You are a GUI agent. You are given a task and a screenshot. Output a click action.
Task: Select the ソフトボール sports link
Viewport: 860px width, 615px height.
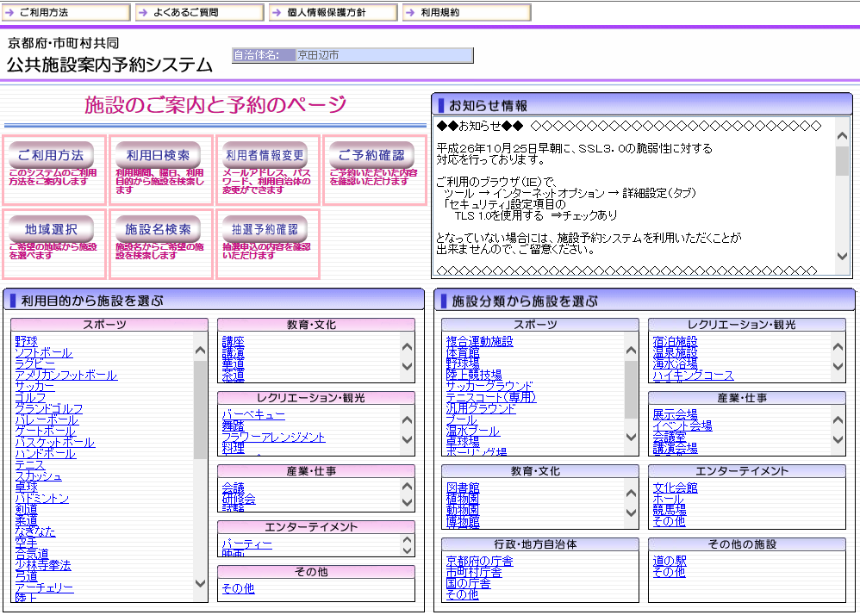click(43, 353)
